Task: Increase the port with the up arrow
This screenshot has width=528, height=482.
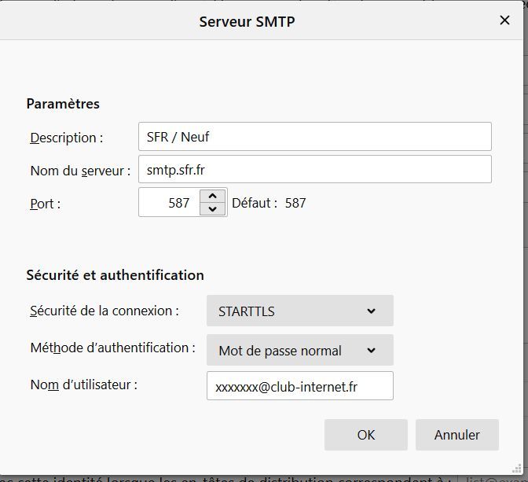Action: [212, 196]
